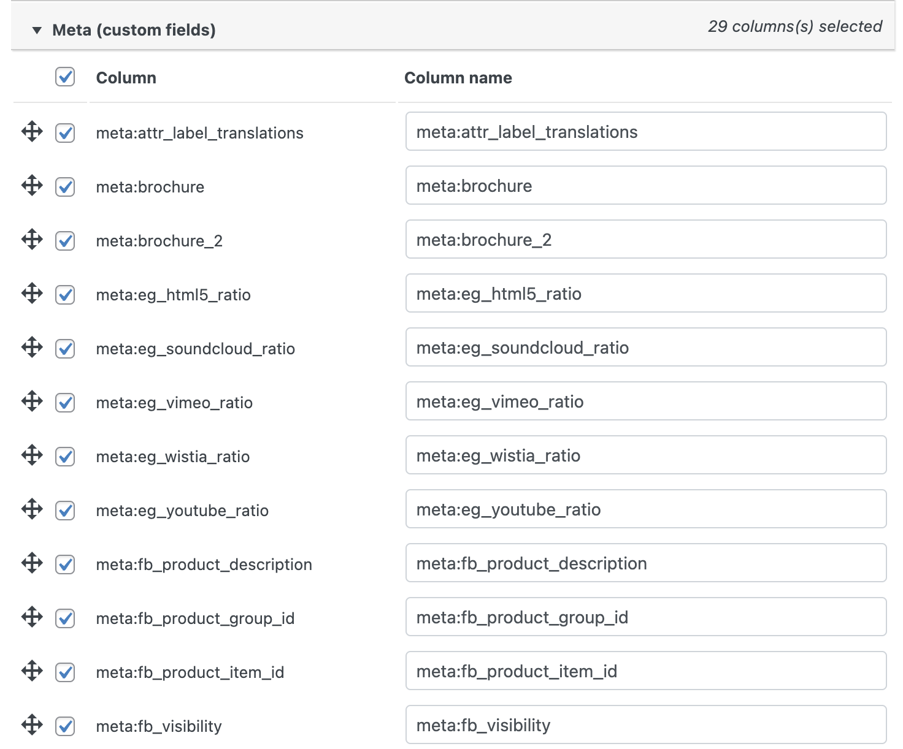Grab the drag handle for meta:eg_wistia_ratio
This screenshot has height=749, width=903.
point(31,455)
